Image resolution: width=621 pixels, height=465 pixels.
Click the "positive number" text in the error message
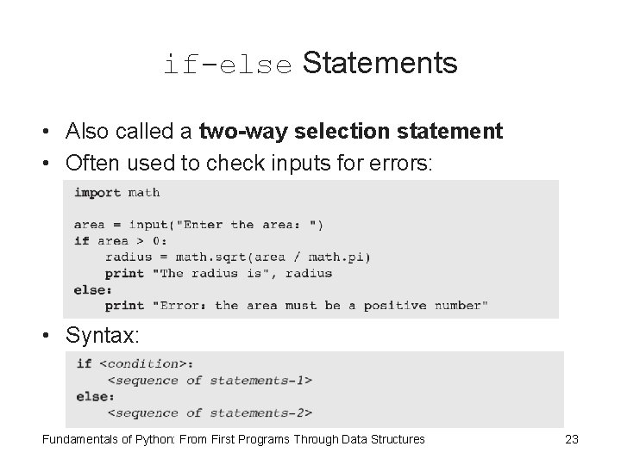pos(426,306)
